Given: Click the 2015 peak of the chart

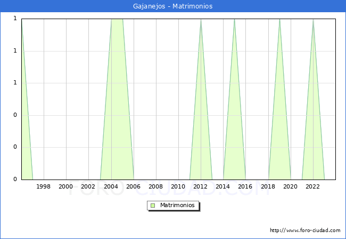Looking at the screenshot, I should point(234,20).
